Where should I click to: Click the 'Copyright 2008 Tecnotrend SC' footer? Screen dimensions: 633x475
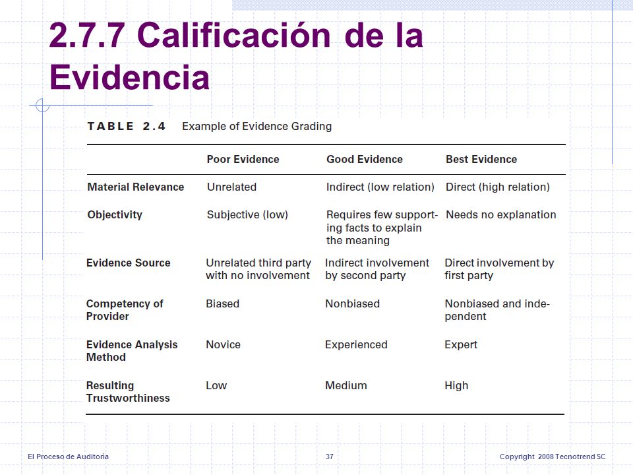coord(553,457)
